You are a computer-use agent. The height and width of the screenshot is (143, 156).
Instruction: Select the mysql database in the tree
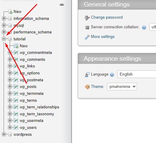[x=19, y=26]
